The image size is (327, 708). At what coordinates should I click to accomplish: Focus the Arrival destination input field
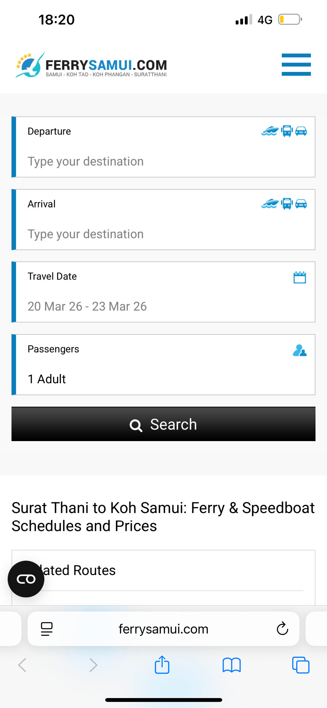(144, 234)
